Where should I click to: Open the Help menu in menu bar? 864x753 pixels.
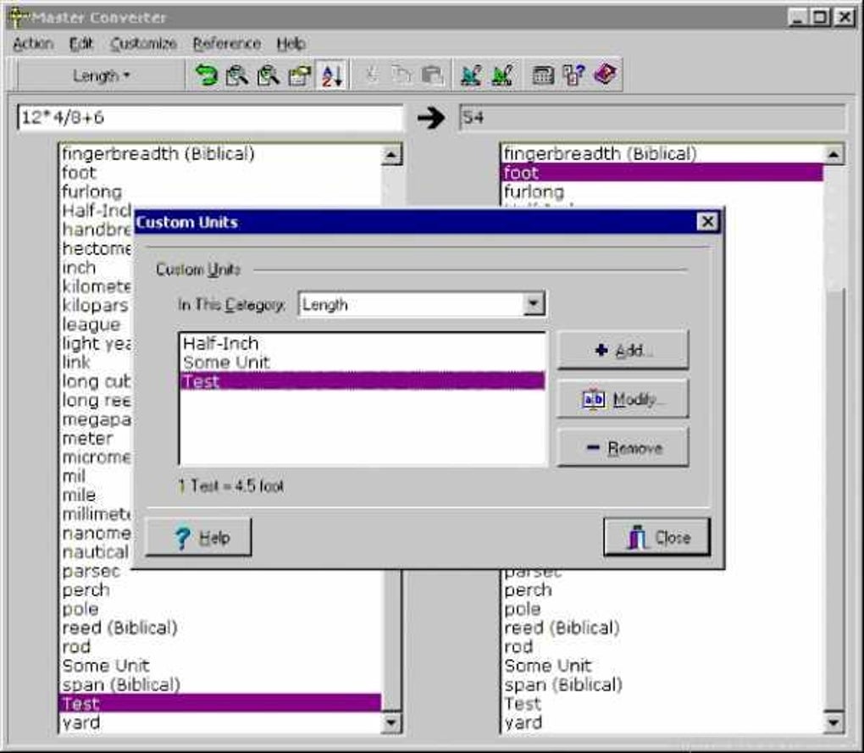[291, 43]
